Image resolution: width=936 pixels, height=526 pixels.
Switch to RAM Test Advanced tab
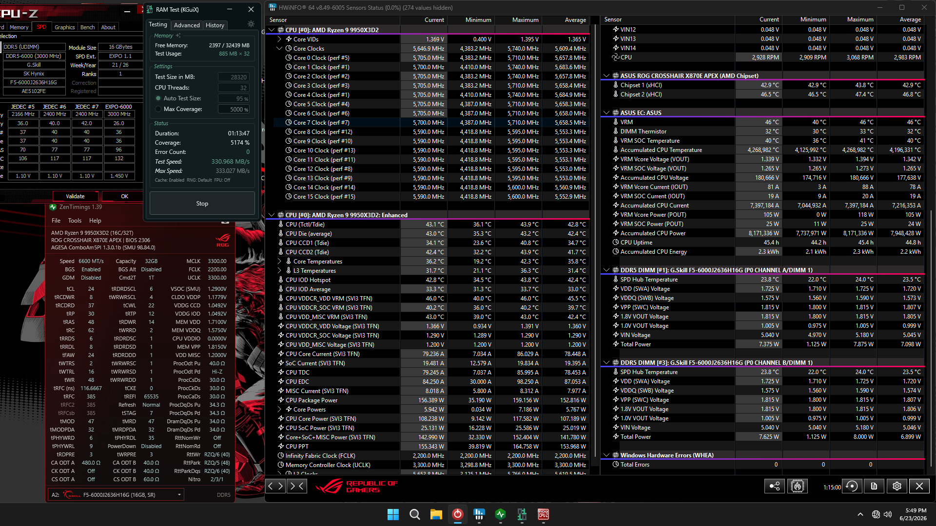187,25
